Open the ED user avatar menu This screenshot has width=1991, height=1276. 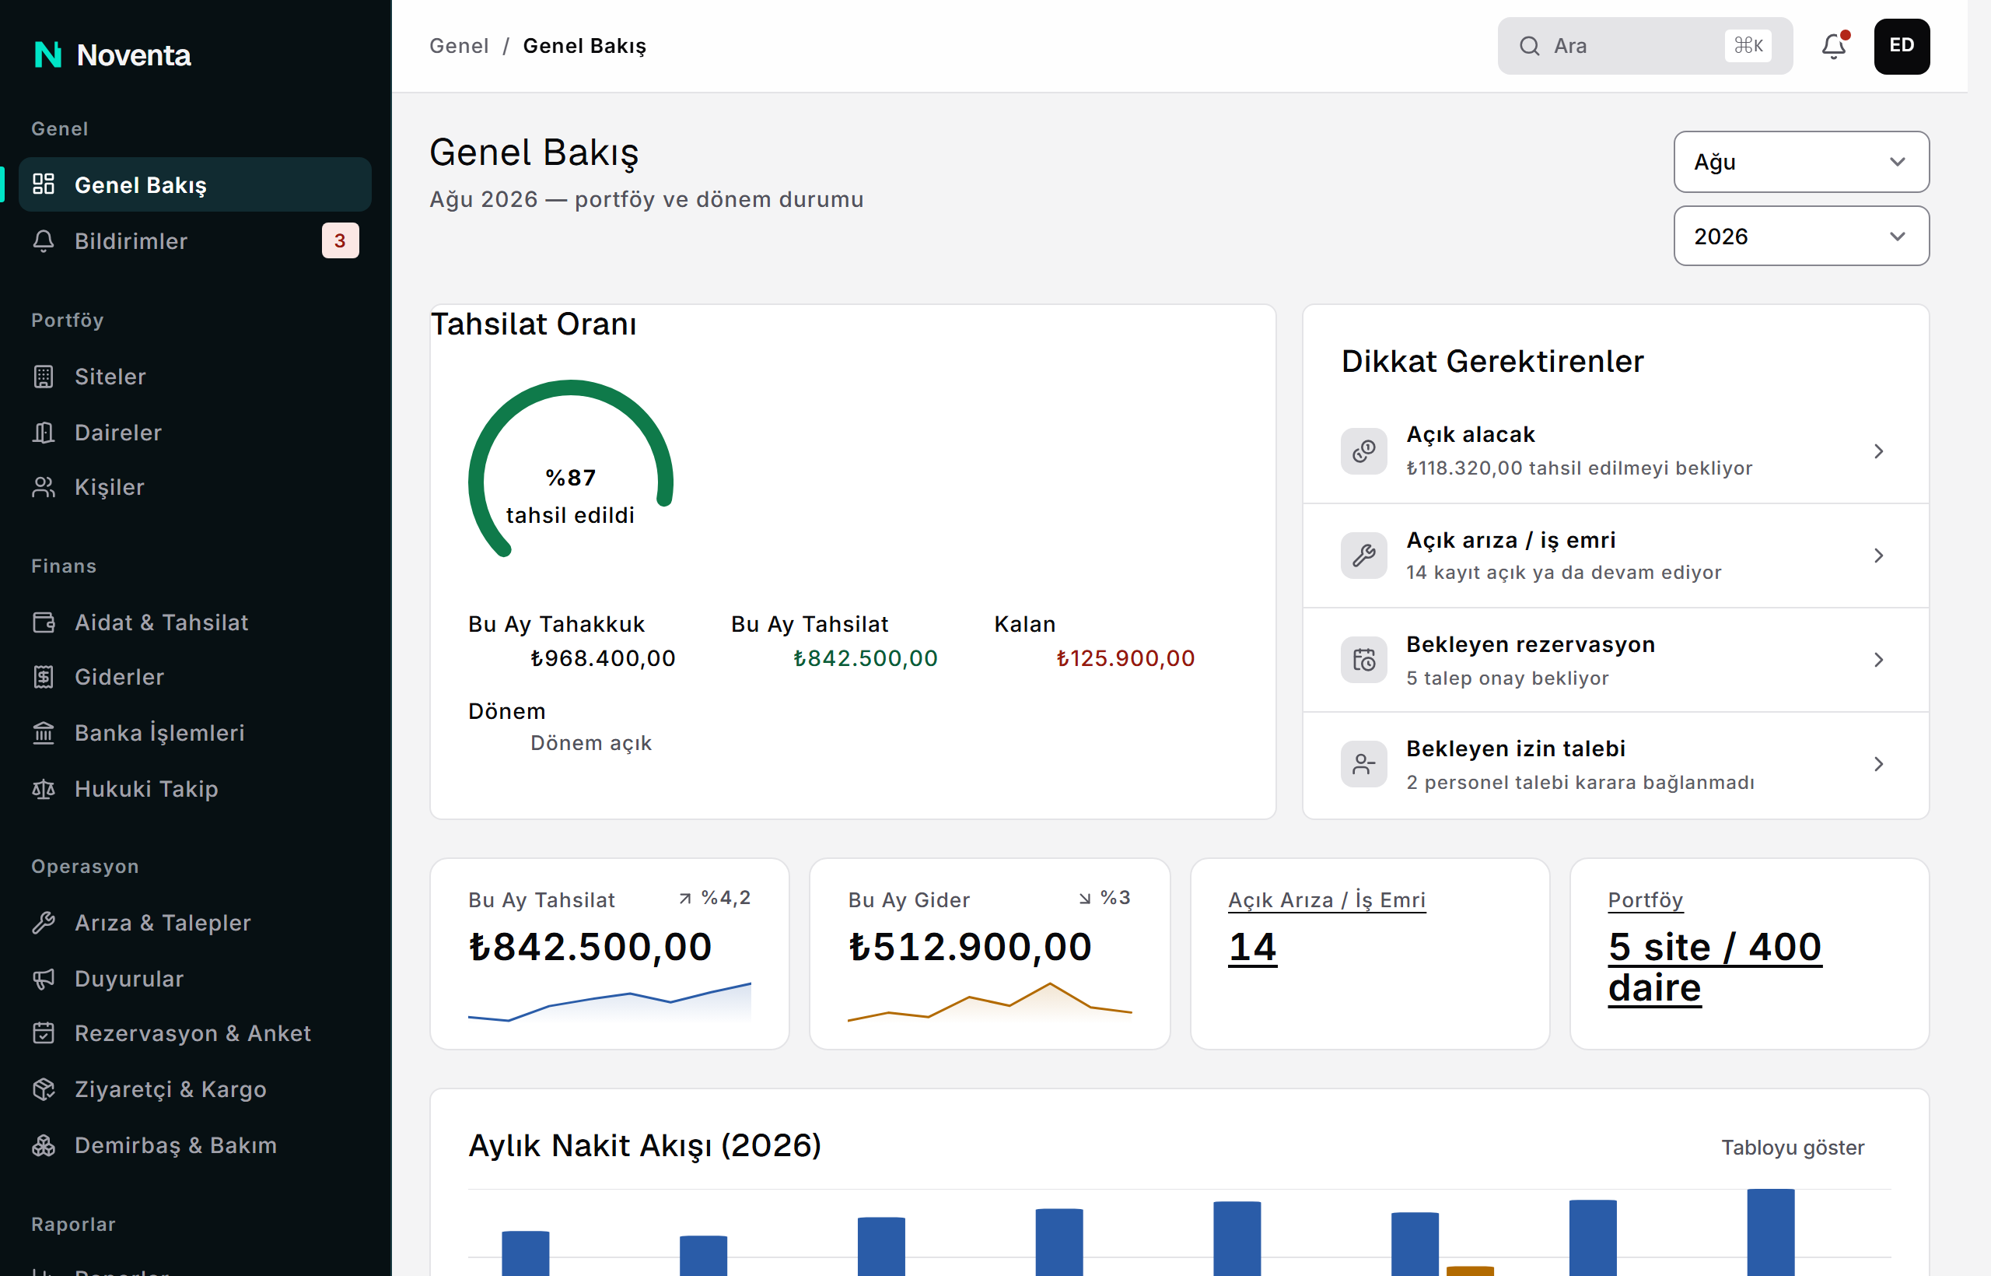click(x=1902, y=46)
